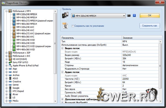Screen dimensions: 166x108
Task: Click the Мобильные с AVI folder icon
Action: pos(10,56)
